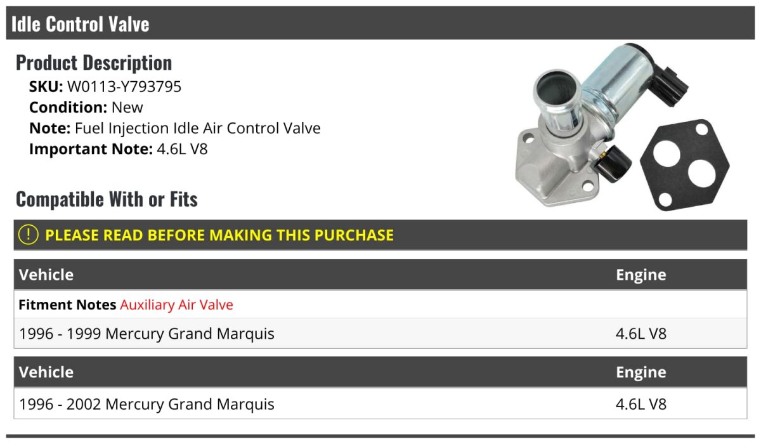This screenshot has height=444, width=761.
Task: Click the Fuel Injection Idle Air Control Valve note
Action: [x=197, y=128]
